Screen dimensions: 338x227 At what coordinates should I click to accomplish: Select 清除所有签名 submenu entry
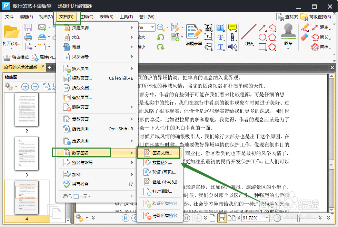point(160,215)
